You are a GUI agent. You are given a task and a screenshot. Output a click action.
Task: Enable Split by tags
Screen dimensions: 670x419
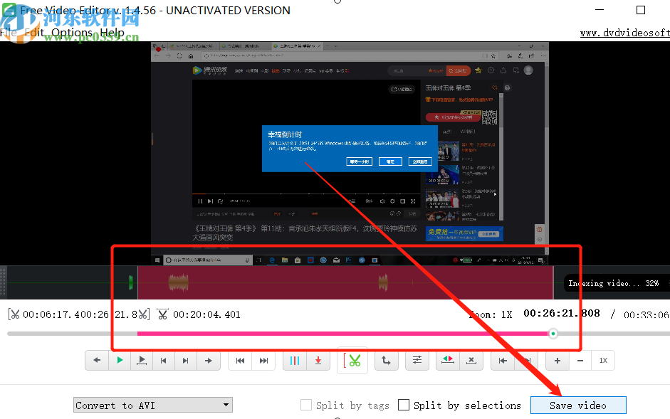[306, 405]
